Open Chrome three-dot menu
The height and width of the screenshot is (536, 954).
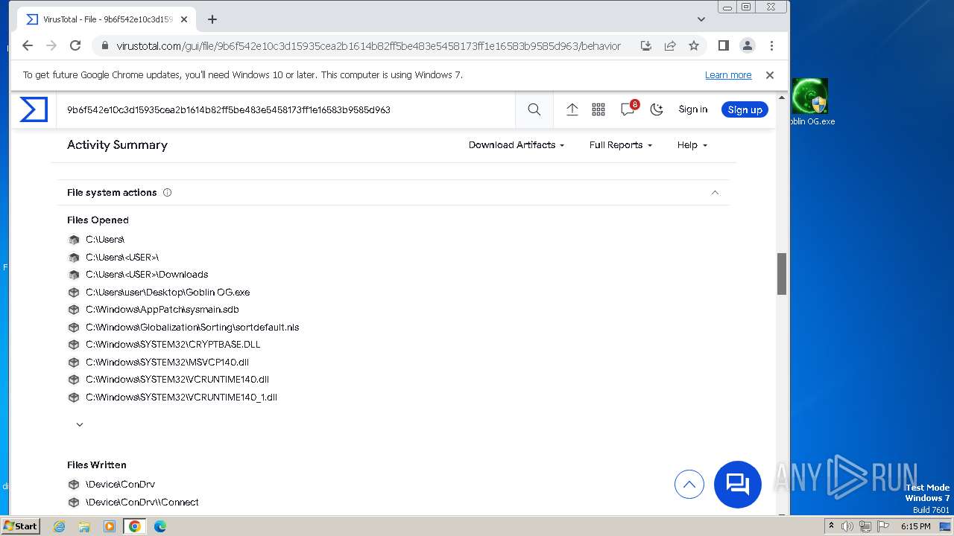pos(771,45)
